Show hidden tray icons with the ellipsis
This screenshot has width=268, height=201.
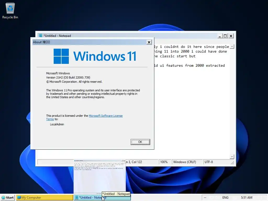(x=205, y=198)
